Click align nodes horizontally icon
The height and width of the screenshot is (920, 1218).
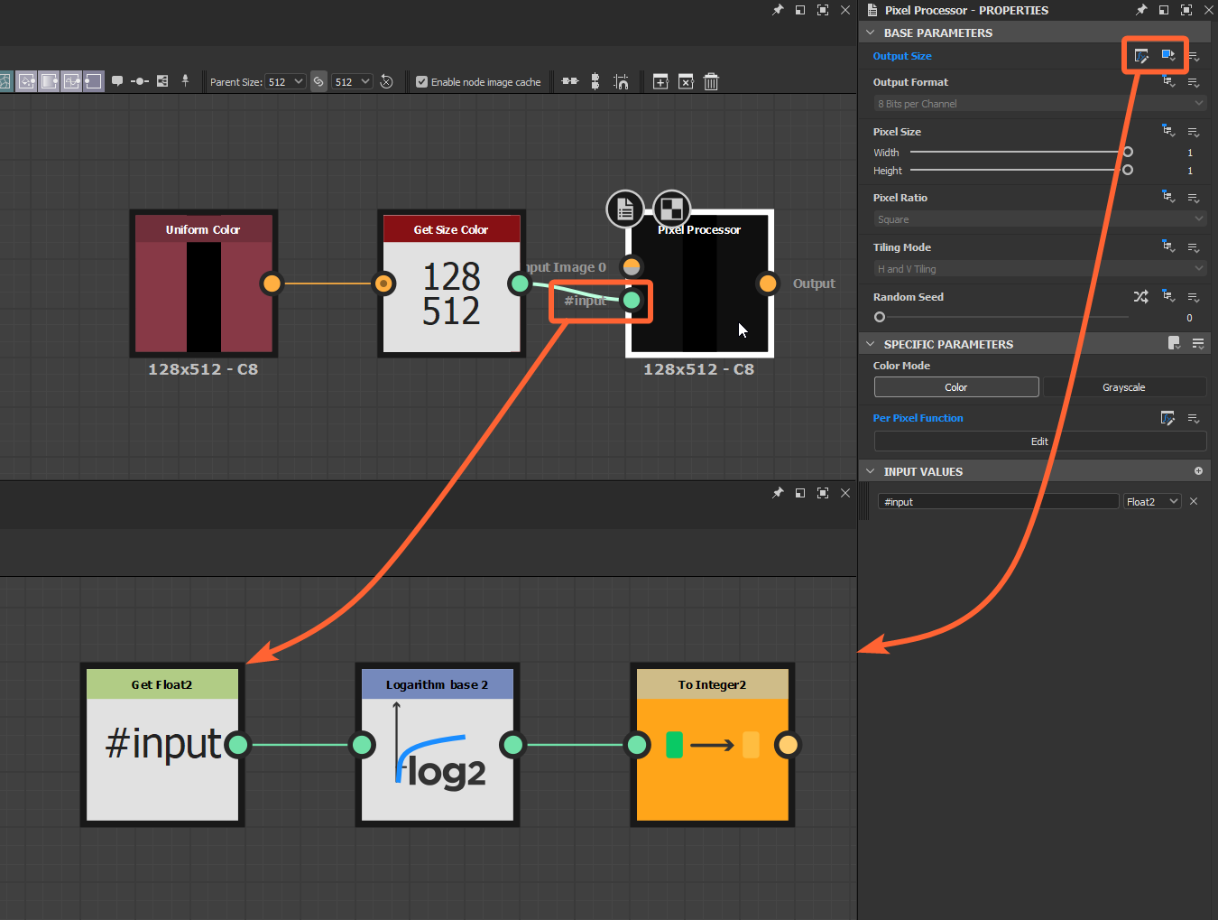(570, 81)
